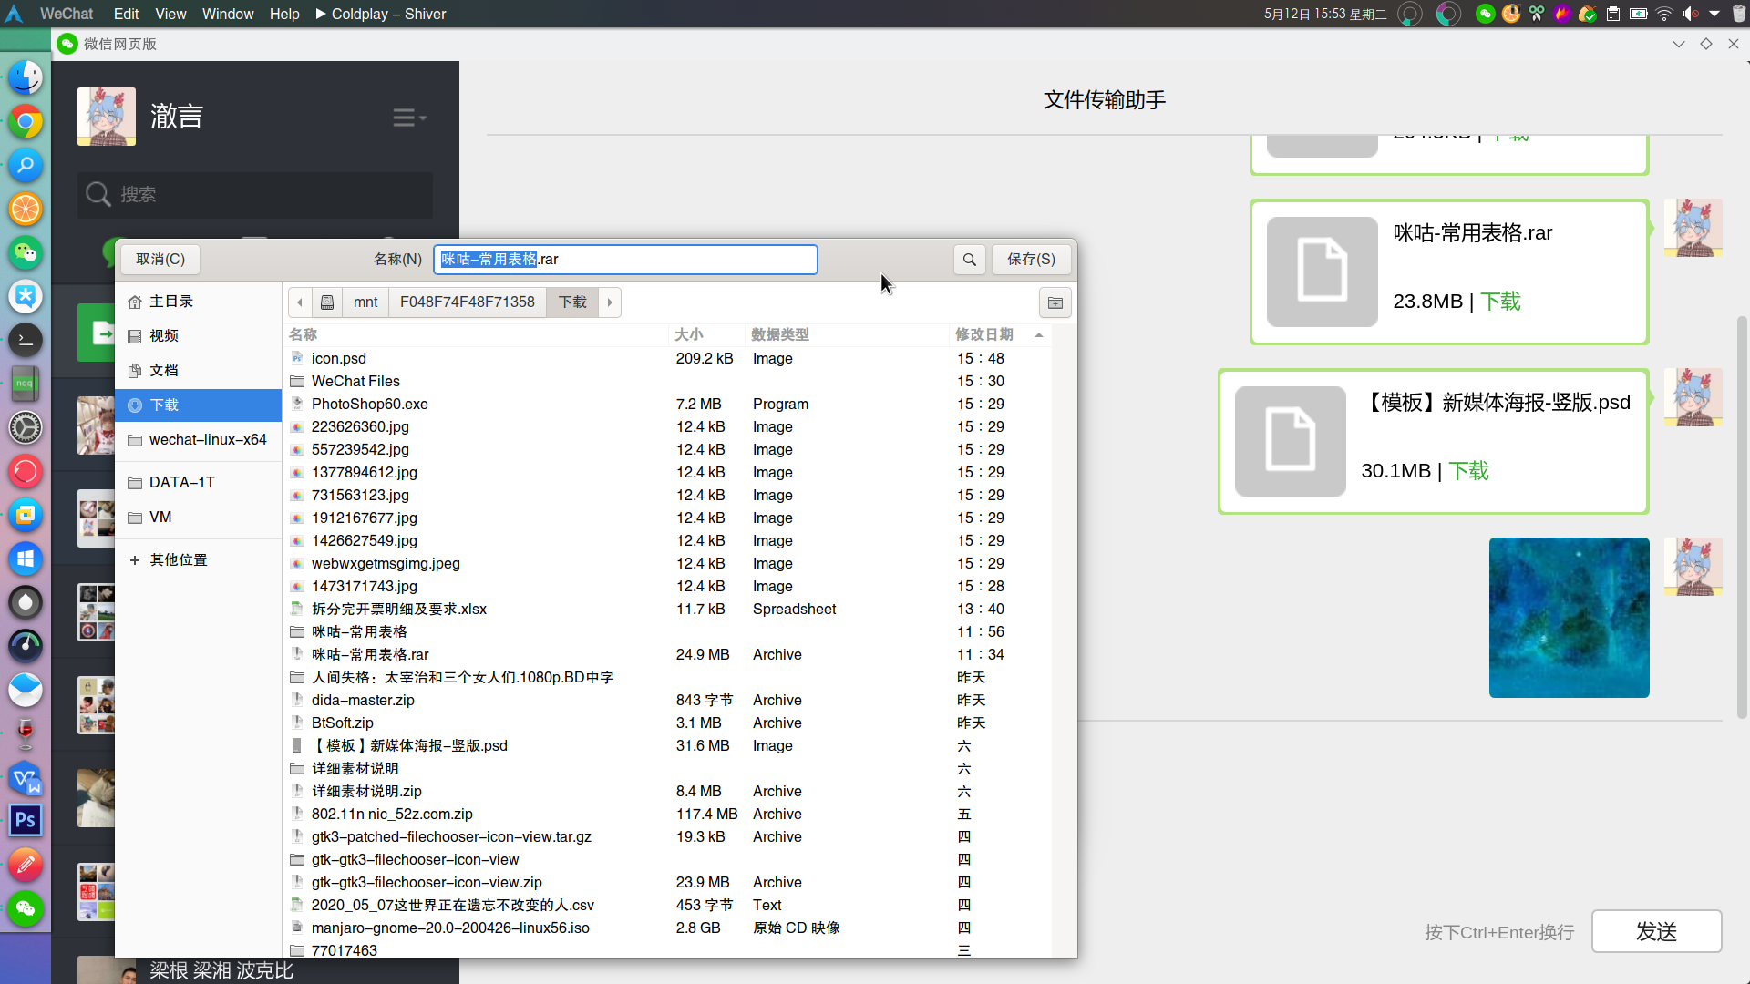The height and width of the screenshot is (984, 1750).
Task: Open Chrome from the dock
Action: [26, 121]
